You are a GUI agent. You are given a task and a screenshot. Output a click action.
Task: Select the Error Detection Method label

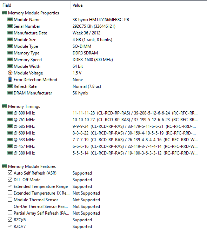coord(35,80)
